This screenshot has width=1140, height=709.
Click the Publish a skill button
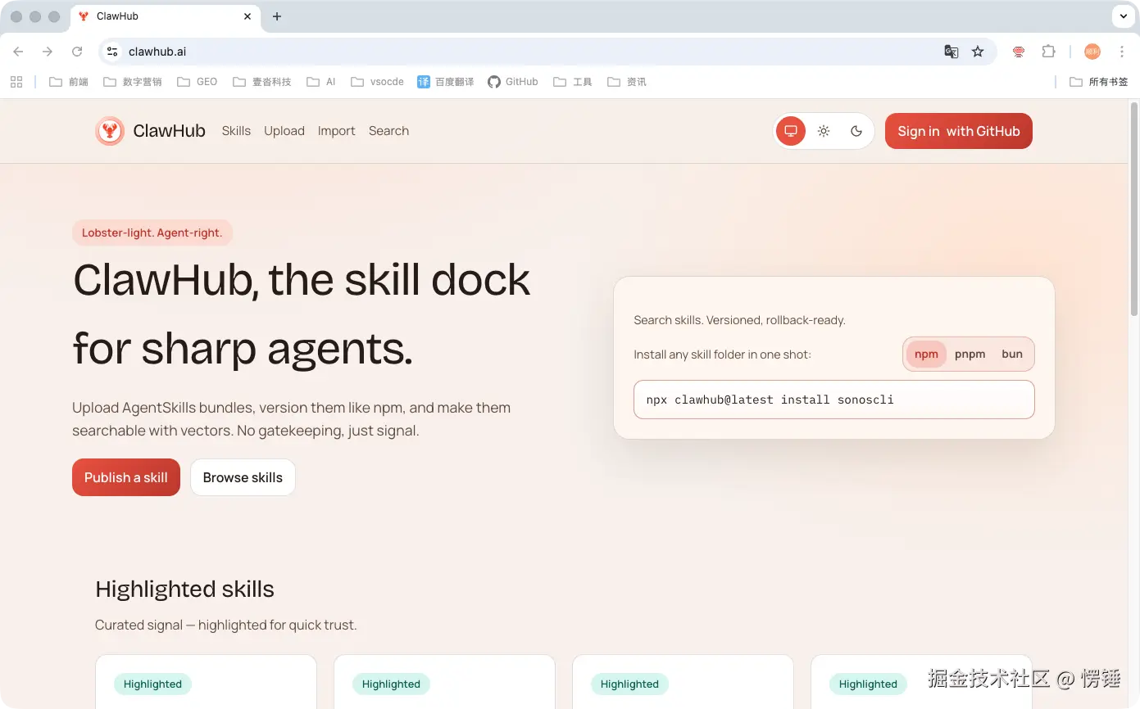coord(126,477)
